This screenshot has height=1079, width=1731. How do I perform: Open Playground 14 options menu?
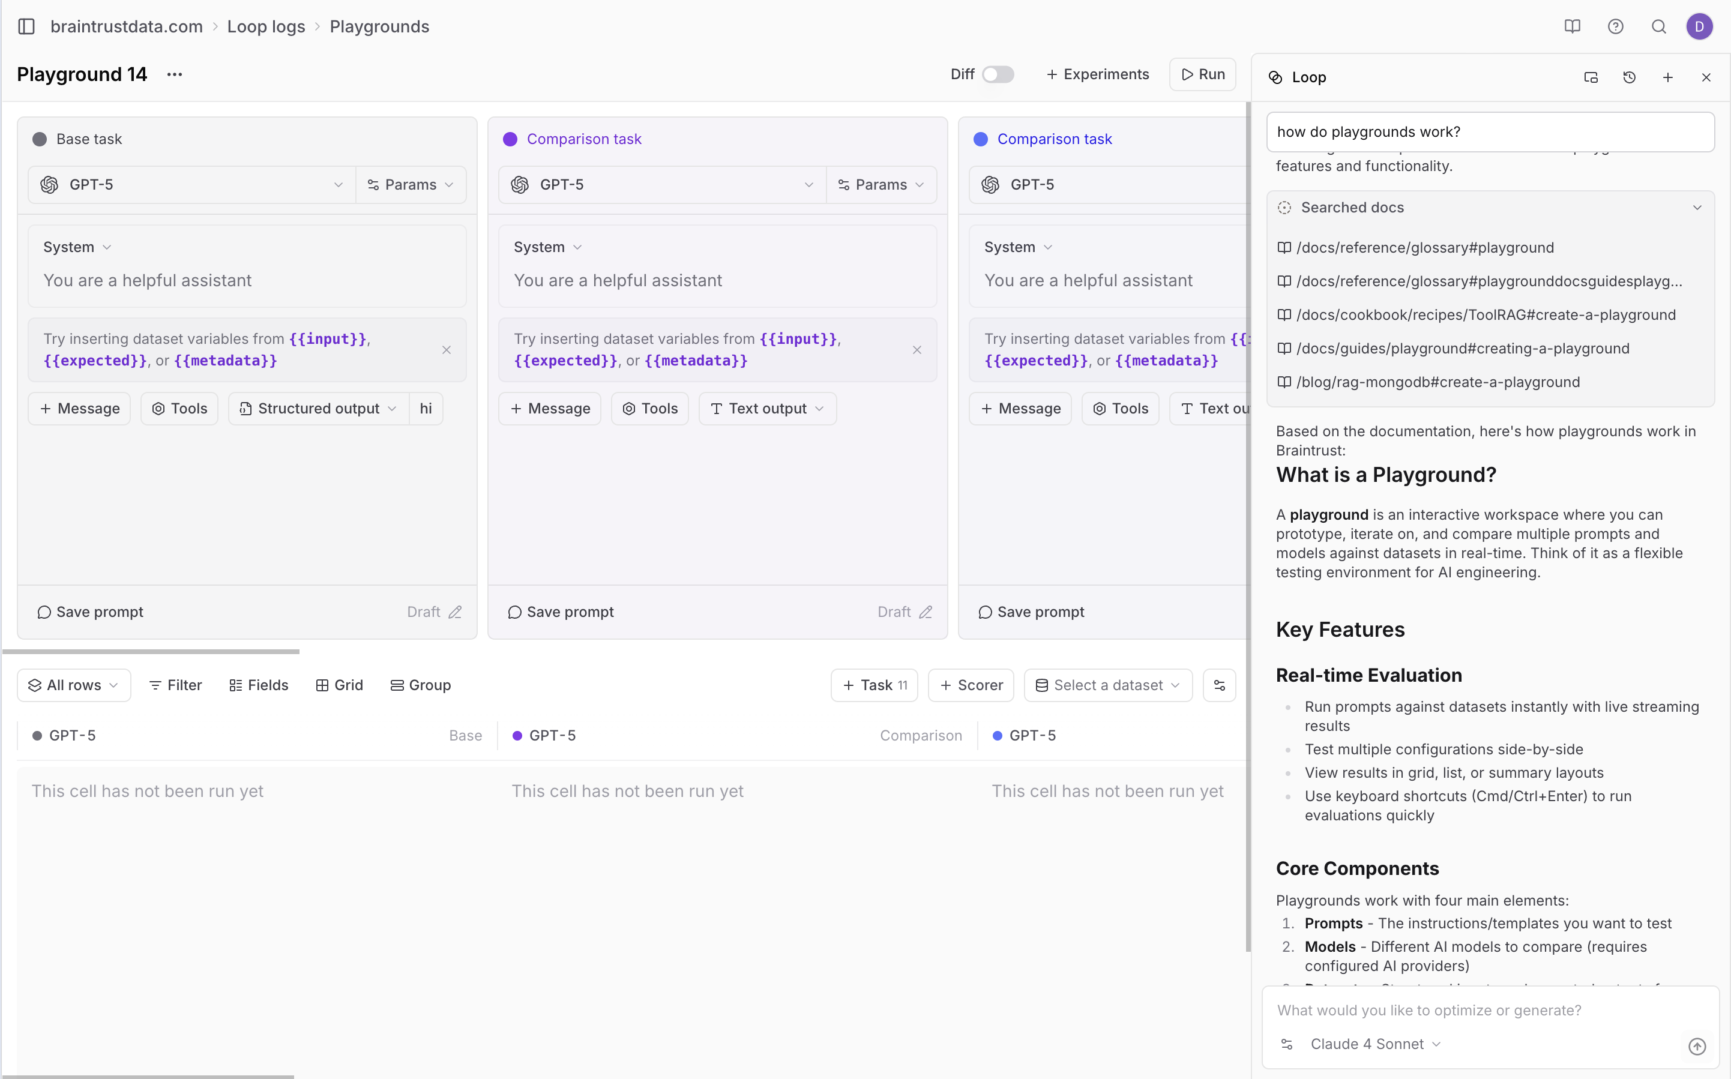point(175,74)
